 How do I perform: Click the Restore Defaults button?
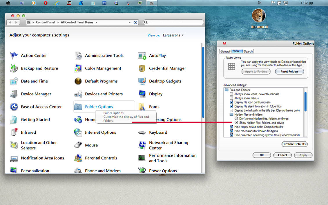(x=294, y=144)
